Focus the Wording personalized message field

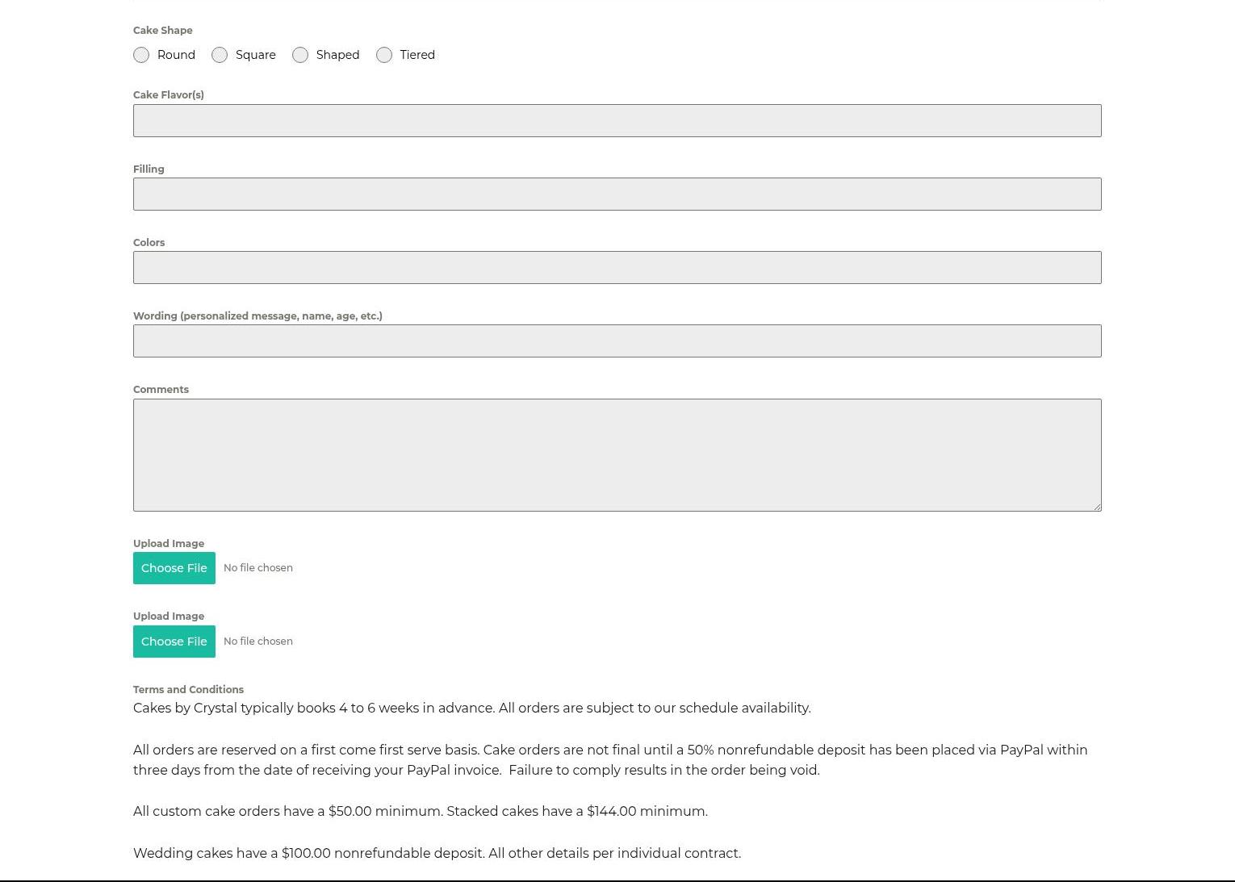tap(617, 341)
